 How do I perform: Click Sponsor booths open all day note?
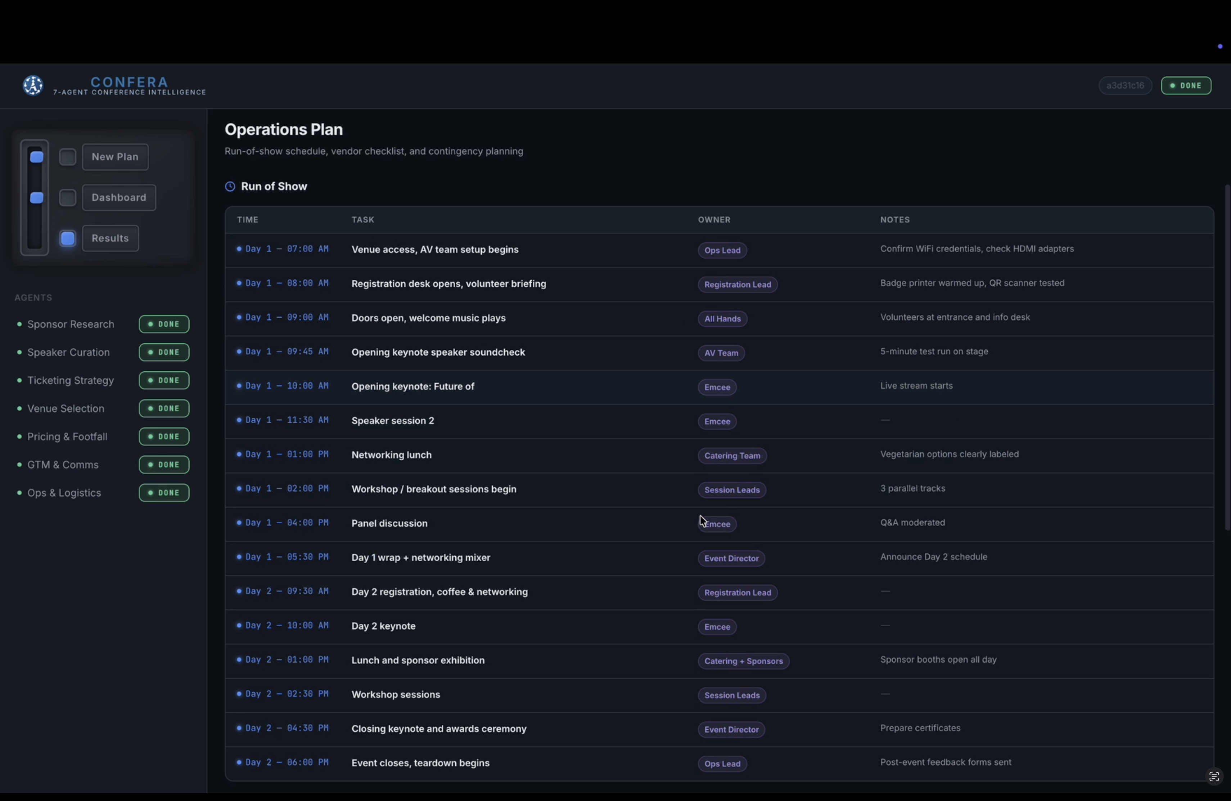[939, 660]
